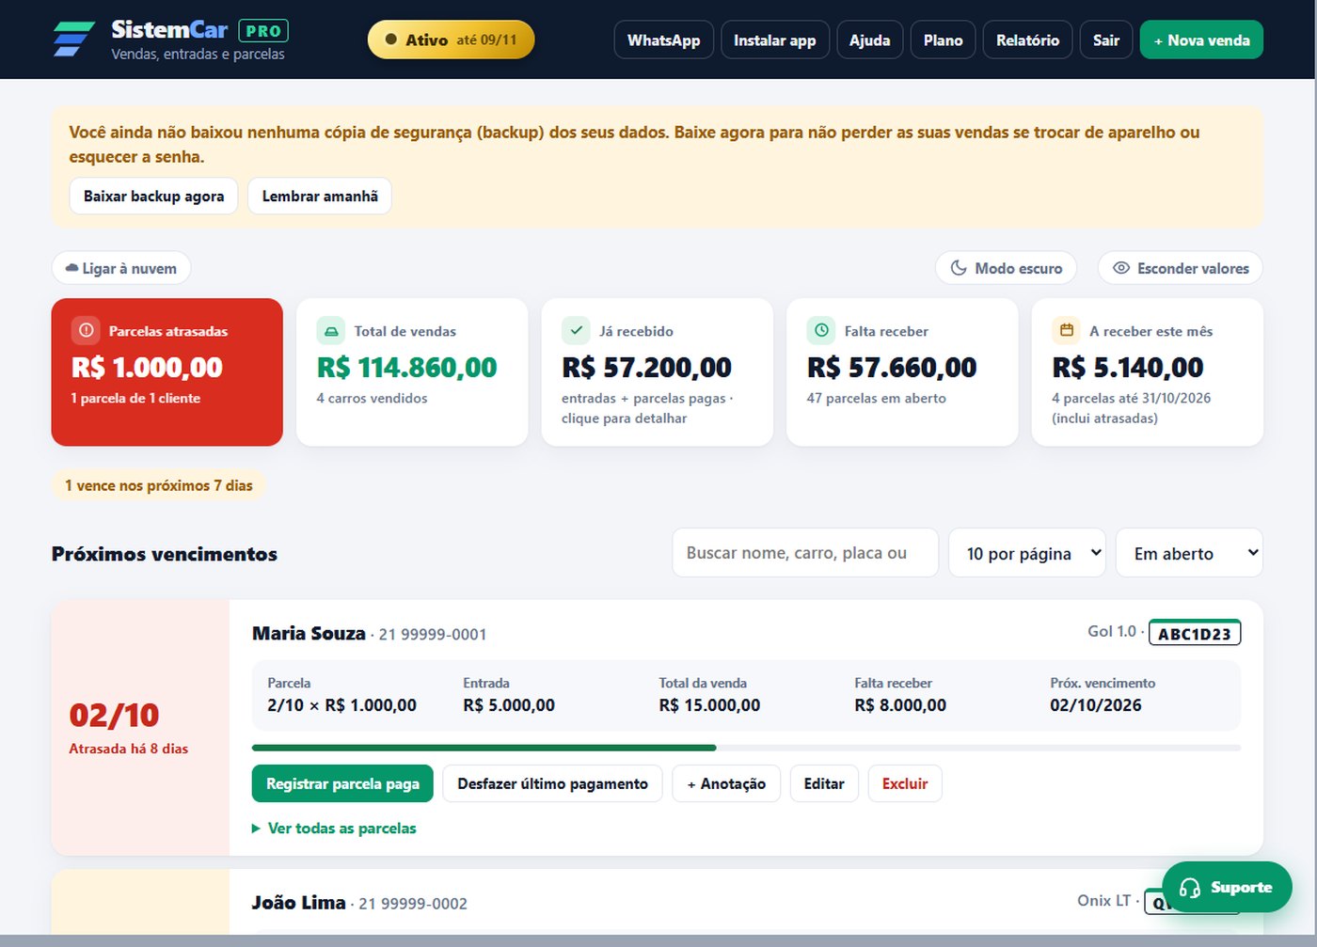Click the ABC1D23 license plate badge
The image size is (1317, 947).
[1195, 633]
